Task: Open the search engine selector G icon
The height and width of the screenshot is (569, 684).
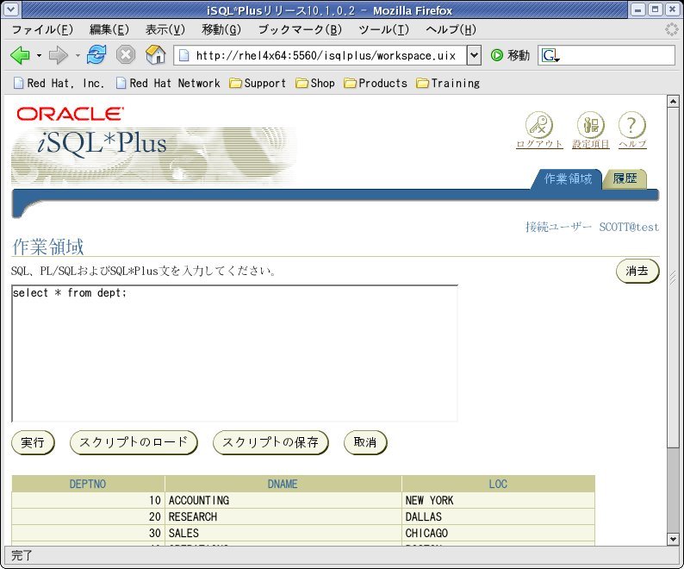Action: (x=550, y=55)
